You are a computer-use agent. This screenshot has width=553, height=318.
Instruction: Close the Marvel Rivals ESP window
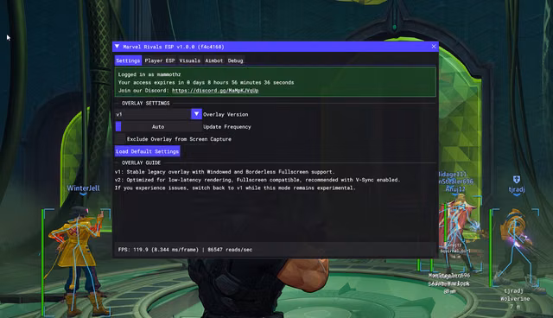[434, 47]
